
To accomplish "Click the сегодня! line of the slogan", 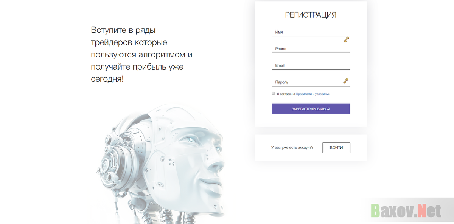I will click(107, 79).
